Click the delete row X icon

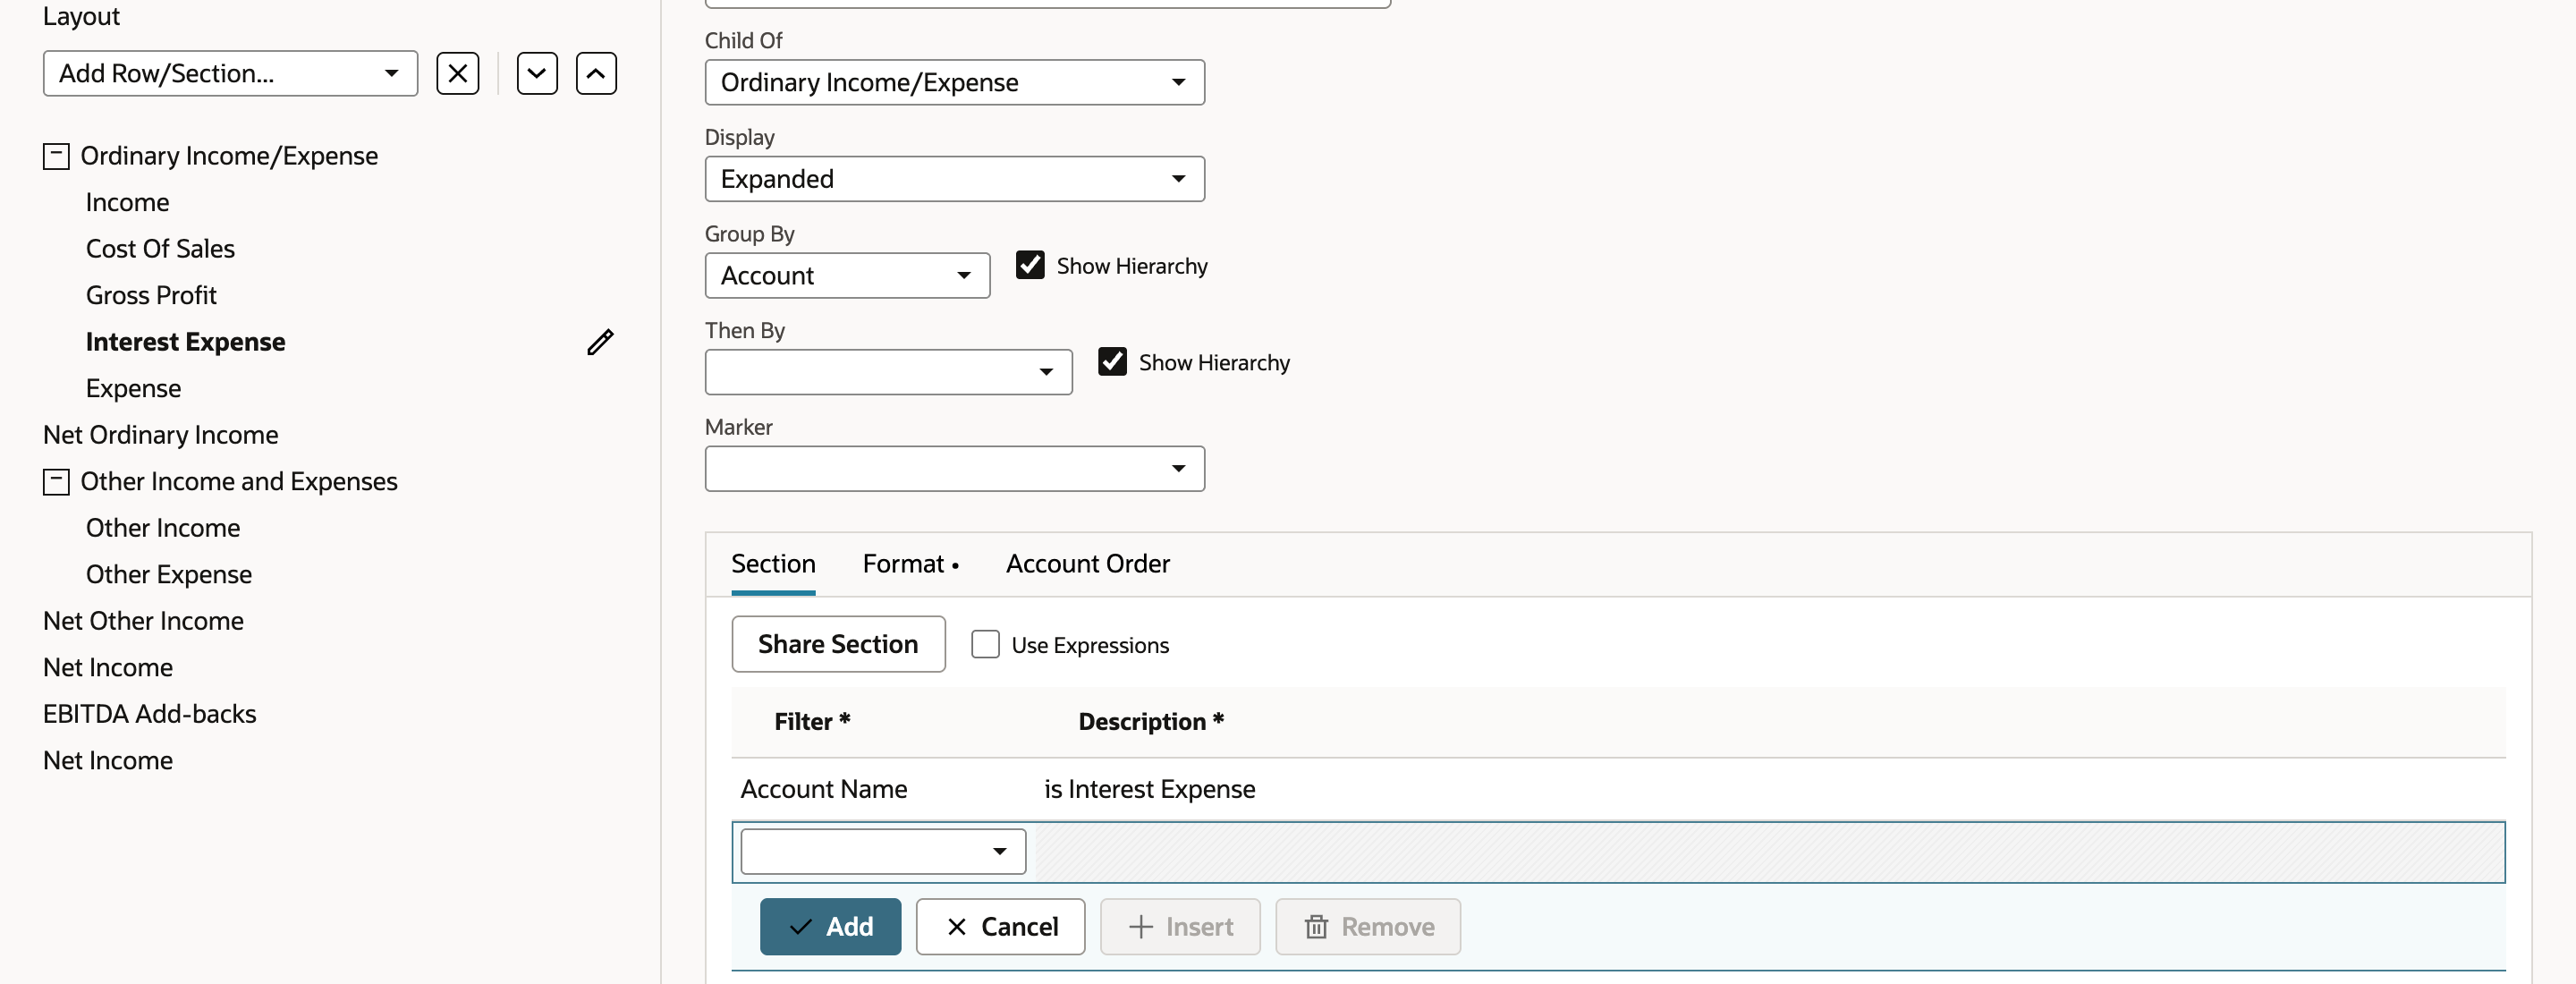pos(457,73)
